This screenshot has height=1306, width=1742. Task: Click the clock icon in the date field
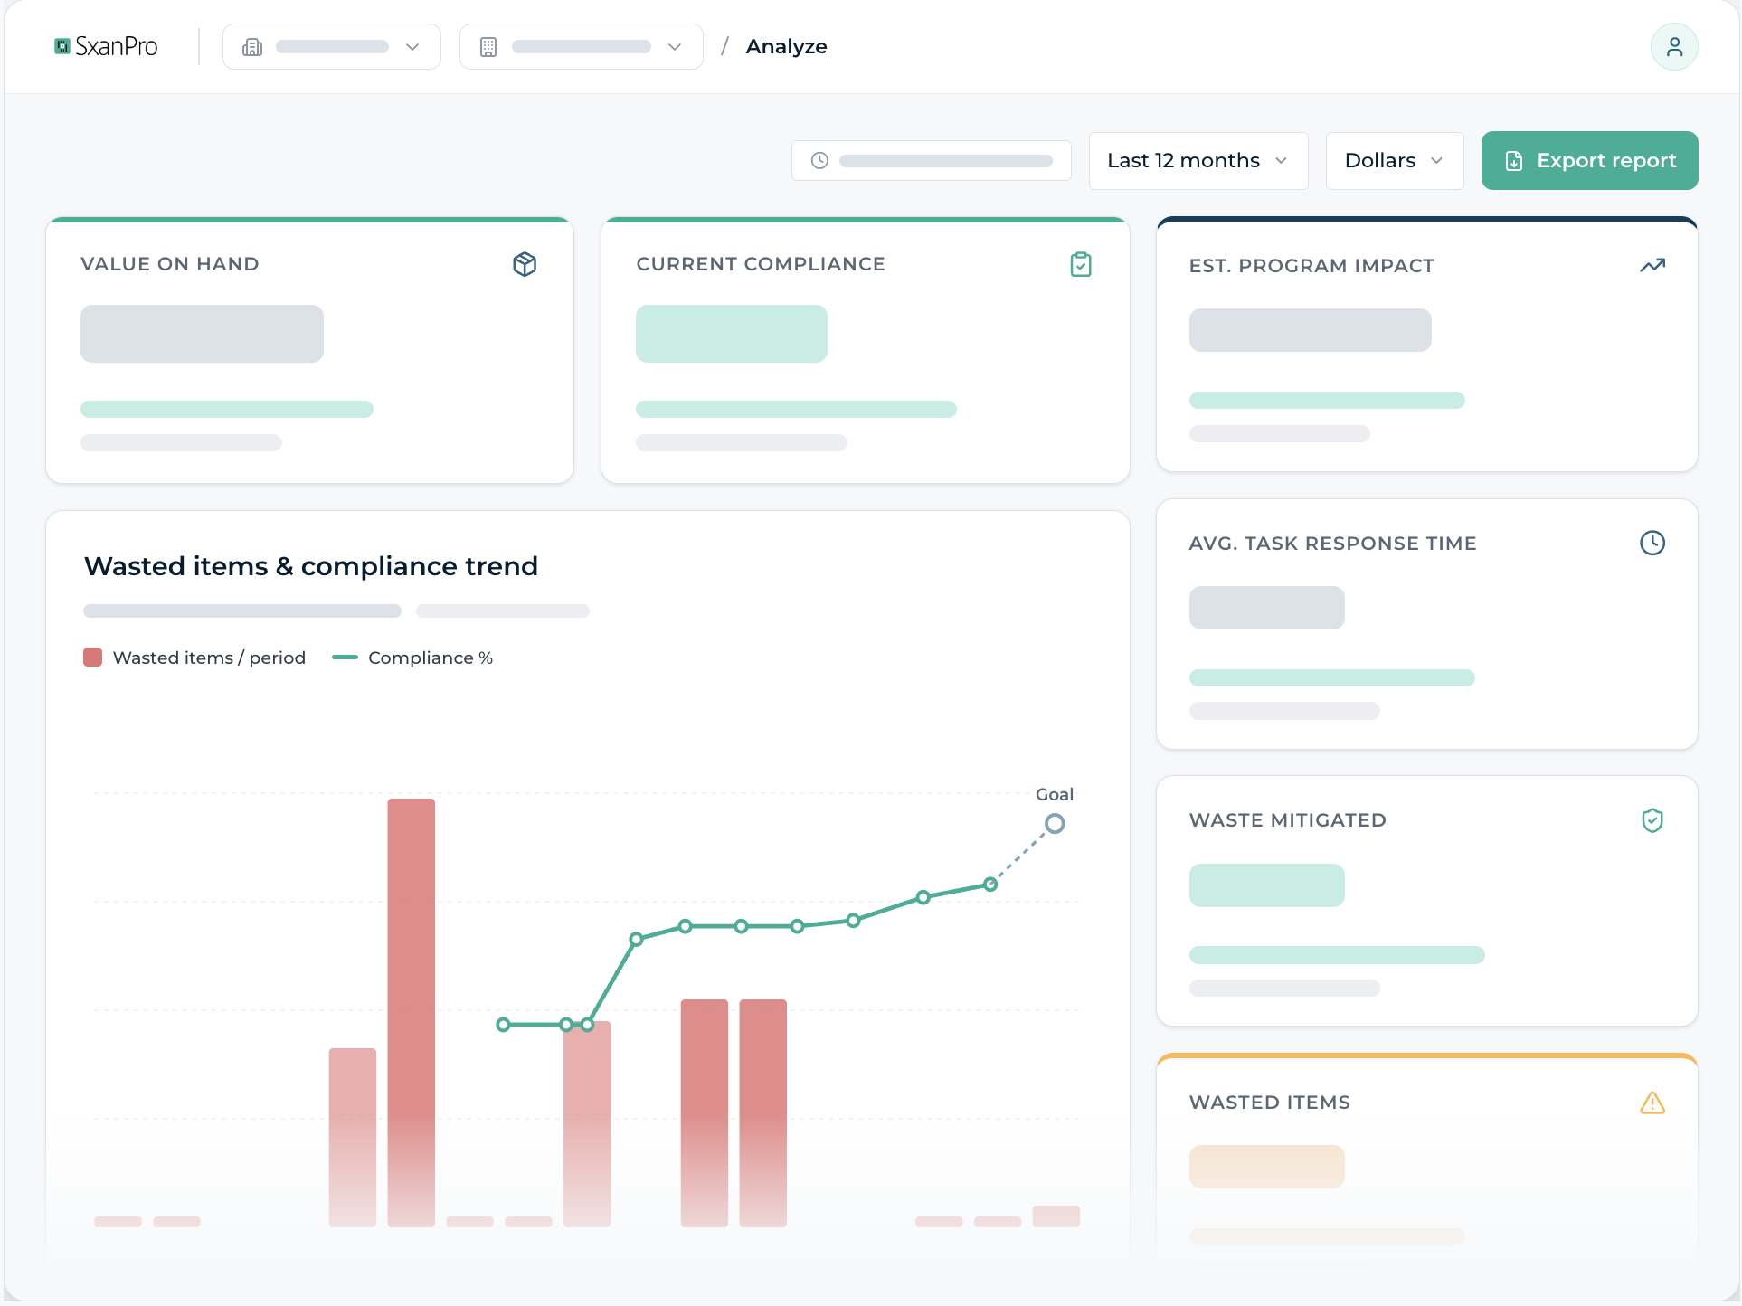coord(819,160)
